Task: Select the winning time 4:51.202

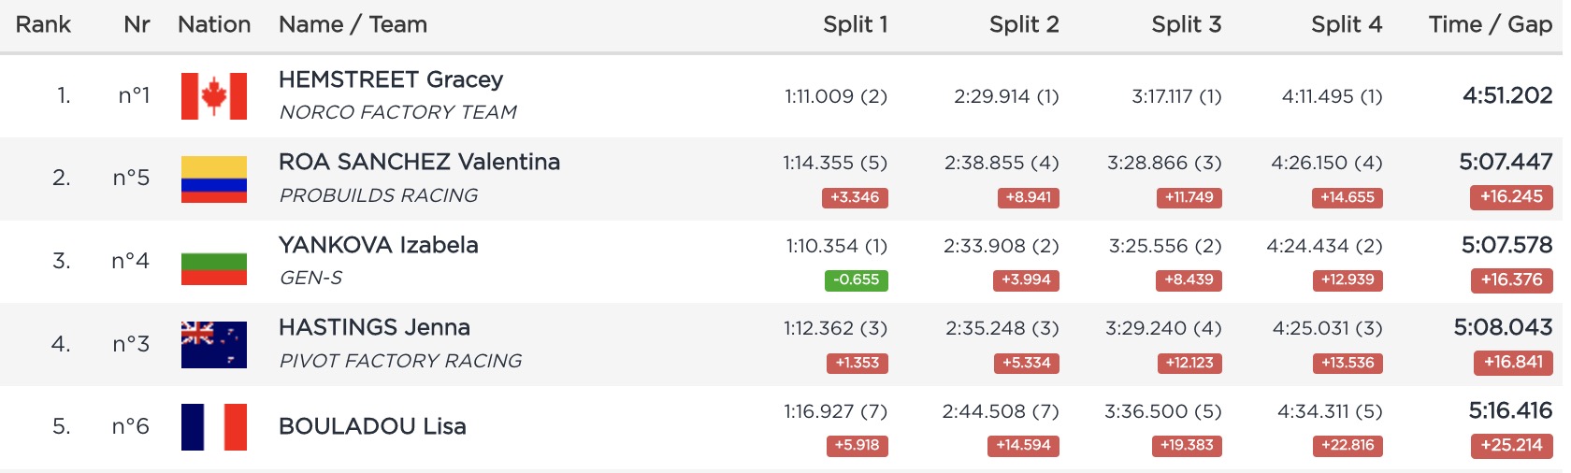Action: [x=1507, y=95]
